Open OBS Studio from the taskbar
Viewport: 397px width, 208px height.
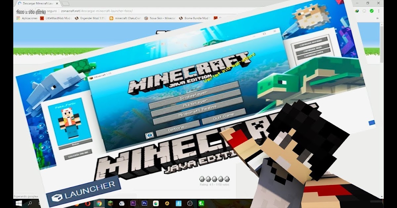pos(190,203)
